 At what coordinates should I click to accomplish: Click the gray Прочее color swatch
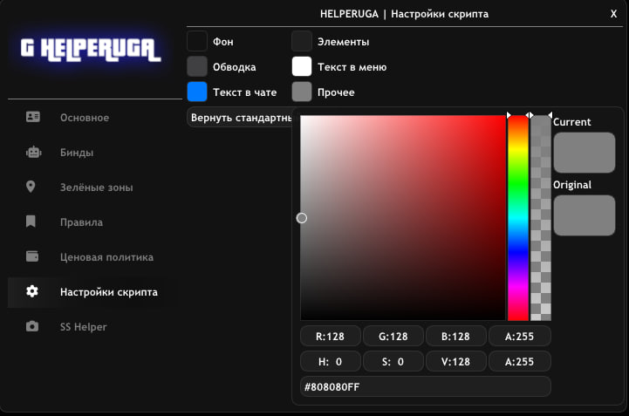pyautogui.click(x=302, y=92)
